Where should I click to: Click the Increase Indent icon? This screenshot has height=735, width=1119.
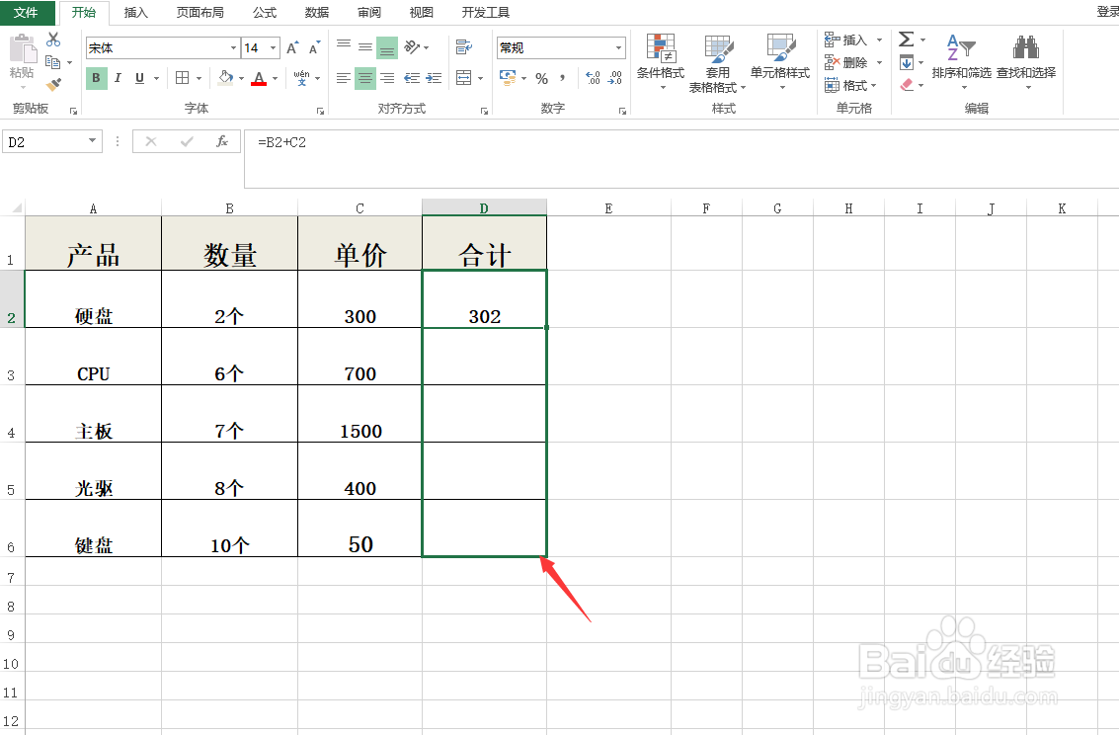tap(434, 78)
